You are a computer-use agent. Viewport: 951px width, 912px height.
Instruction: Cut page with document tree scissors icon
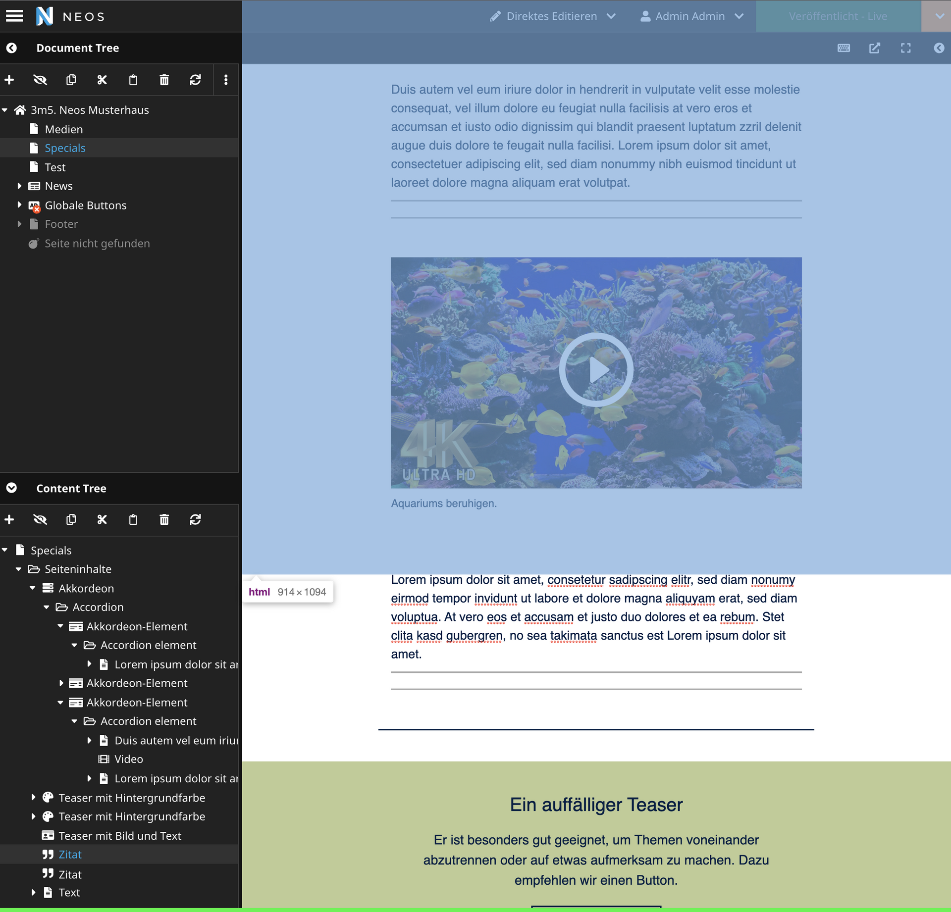pos(102,80)
